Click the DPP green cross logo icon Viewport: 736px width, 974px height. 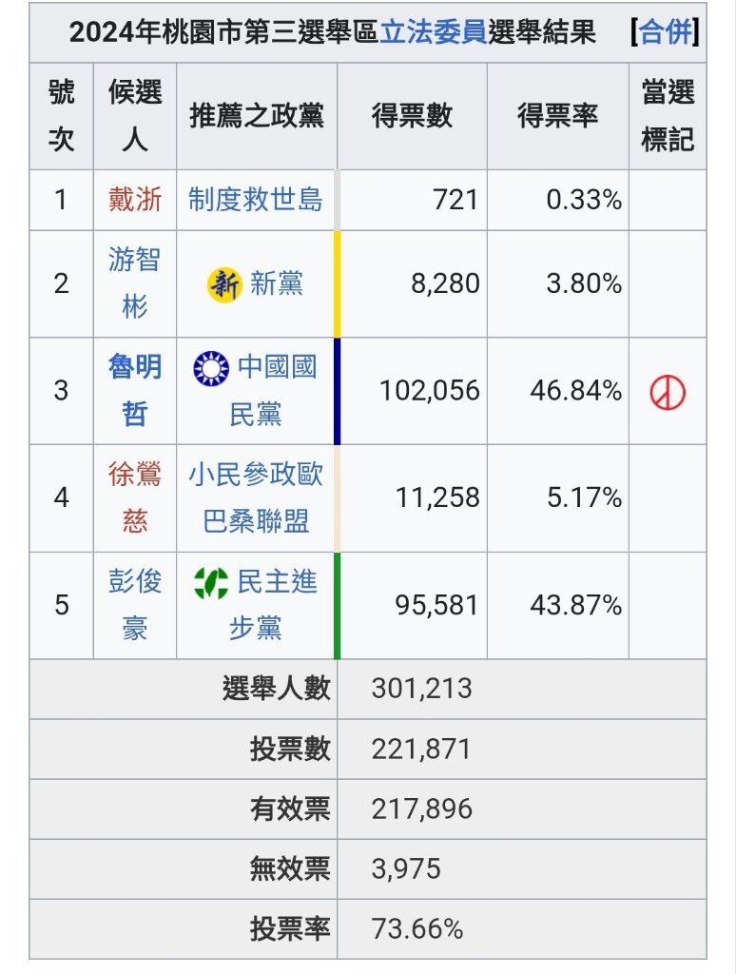click(x=211, y=583)
